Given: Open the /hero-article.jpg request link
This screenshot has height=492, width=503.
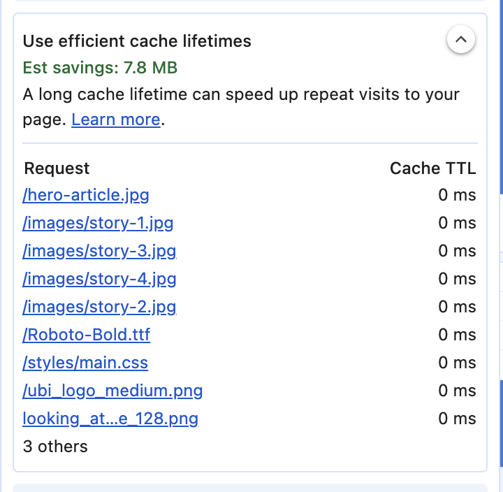Looking at the screenshot, I should point(86,195).
